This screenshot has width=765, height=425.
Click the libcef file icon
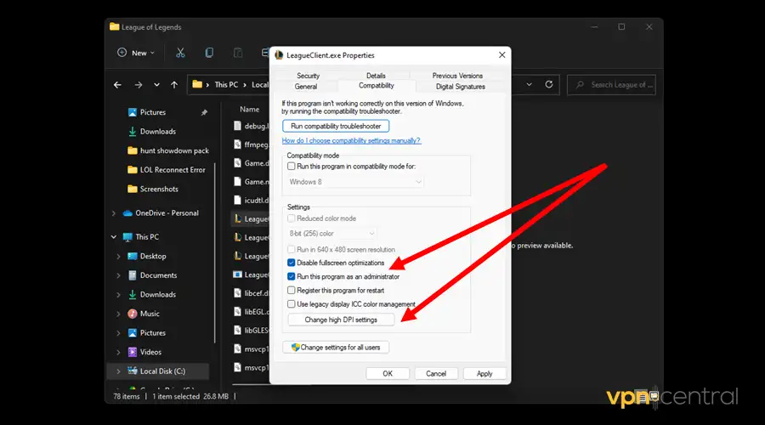pos(237,293)
